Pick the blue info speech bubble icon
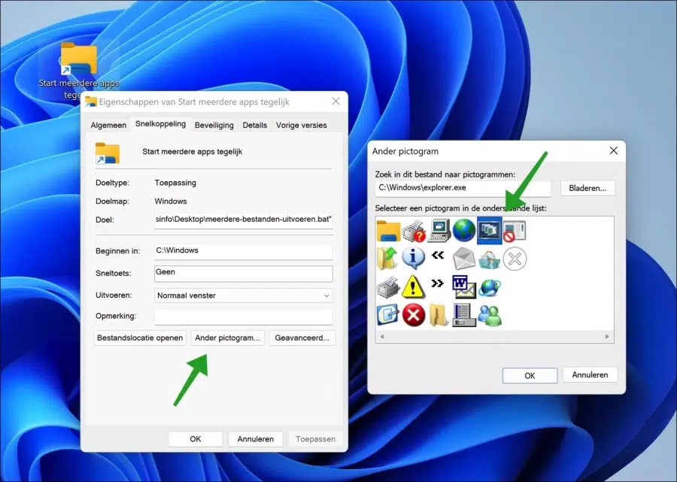Viewport: 677px width, 482px height. 413,258
